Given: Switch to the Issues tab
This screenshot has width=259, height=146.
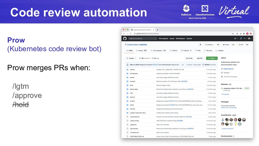Looking at the screenshot, I should click(x=141, y=50).
